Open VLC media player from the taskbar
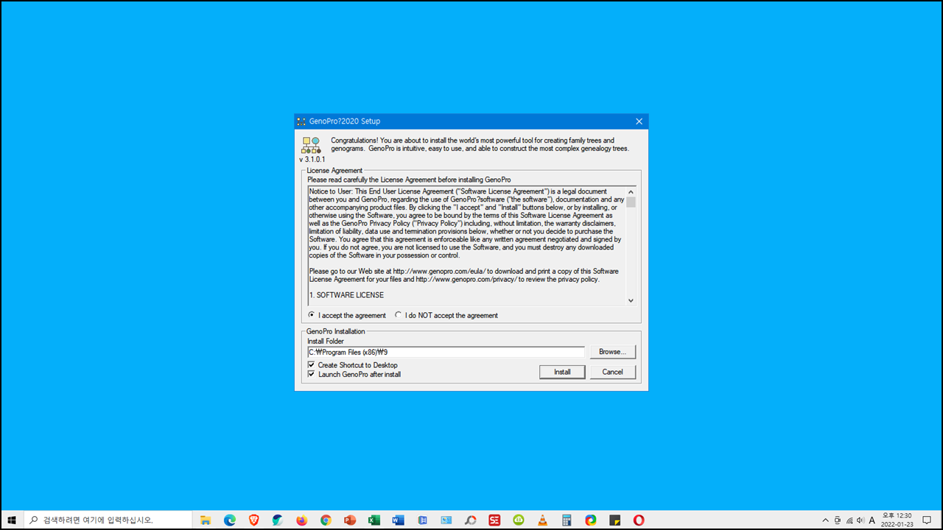Image resolution: width=943 pixels, height=530 pixels. (x=542, y=520)
